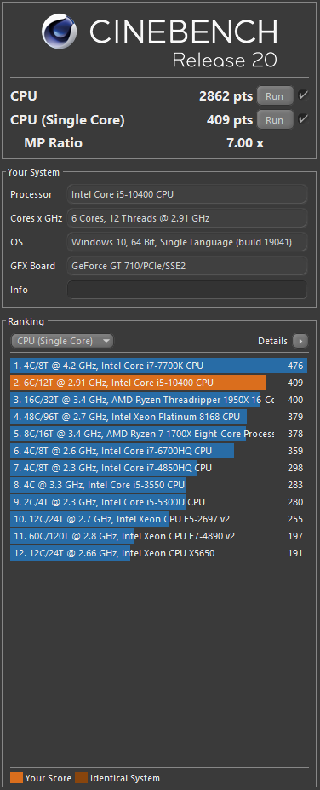320x790 pixels.
Task: Click the GFX Board field
Action: [187, 266]
